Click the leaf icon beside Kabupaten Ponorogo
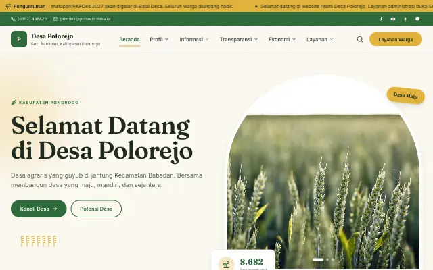 click(x=14, y=103)
